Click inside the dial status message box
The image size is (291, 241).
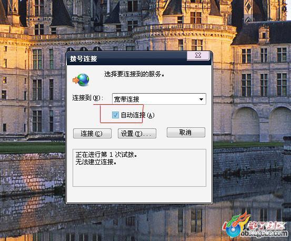(139, 168)
